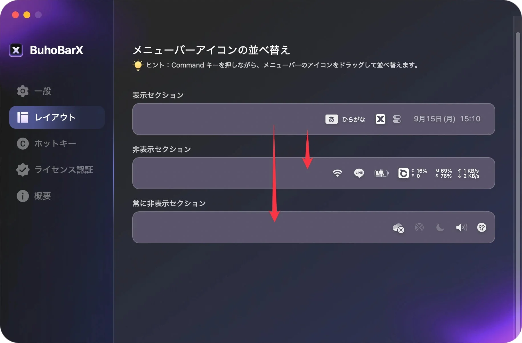Click the memory 69% usage stat
Viewport: 522px width, 343px height.
pyautogui.click(x=444, y=171)
